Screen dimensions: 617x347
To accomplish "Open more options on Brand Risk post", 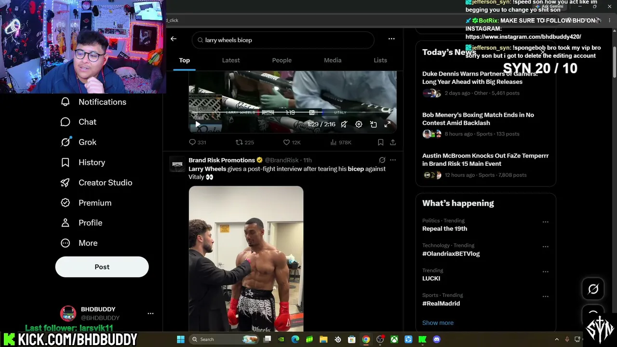I will click(393, 160).
